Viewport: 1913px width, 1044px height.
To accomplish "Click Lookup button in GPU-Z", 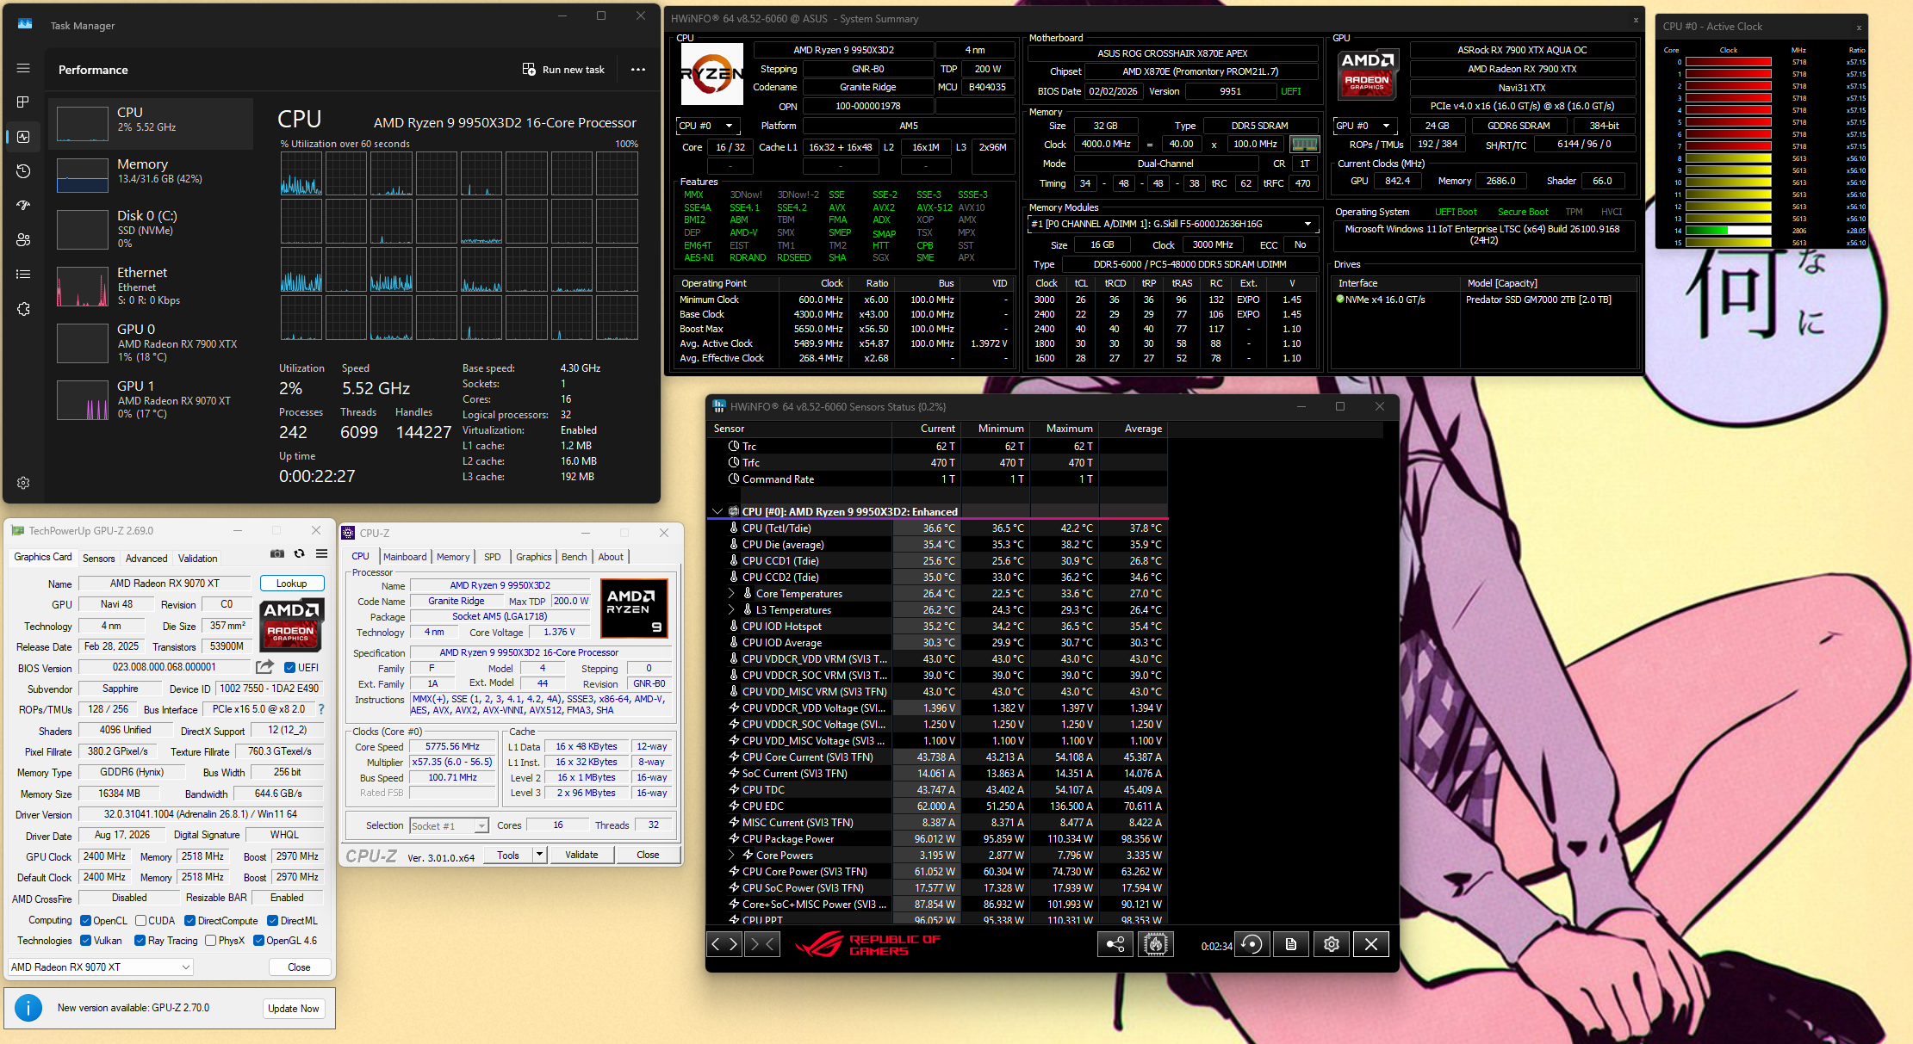I will [x=292, y=584].
